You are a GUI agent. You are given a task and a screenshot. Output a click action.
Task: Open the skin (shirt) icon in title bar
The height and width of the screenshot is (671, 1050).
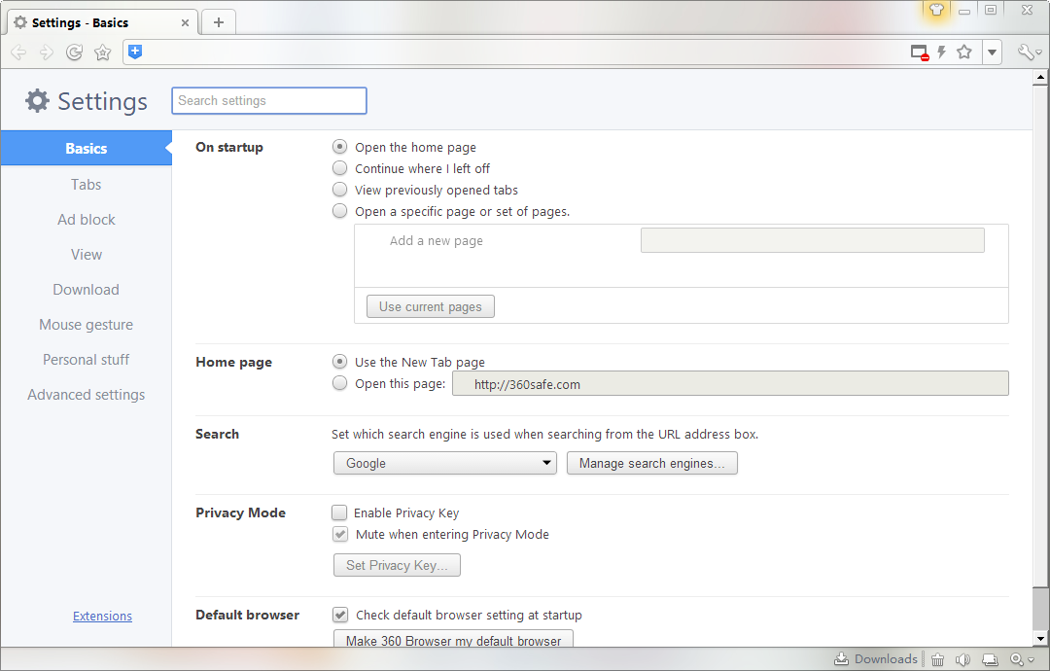936,10
